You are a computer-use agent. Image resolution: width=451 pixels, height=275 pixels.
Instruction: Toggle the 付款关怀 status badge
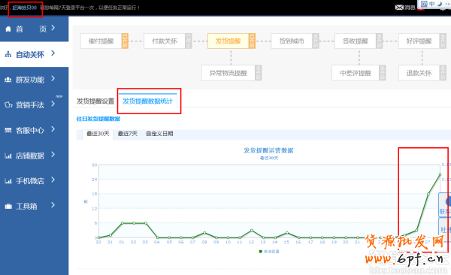point(189,41)
